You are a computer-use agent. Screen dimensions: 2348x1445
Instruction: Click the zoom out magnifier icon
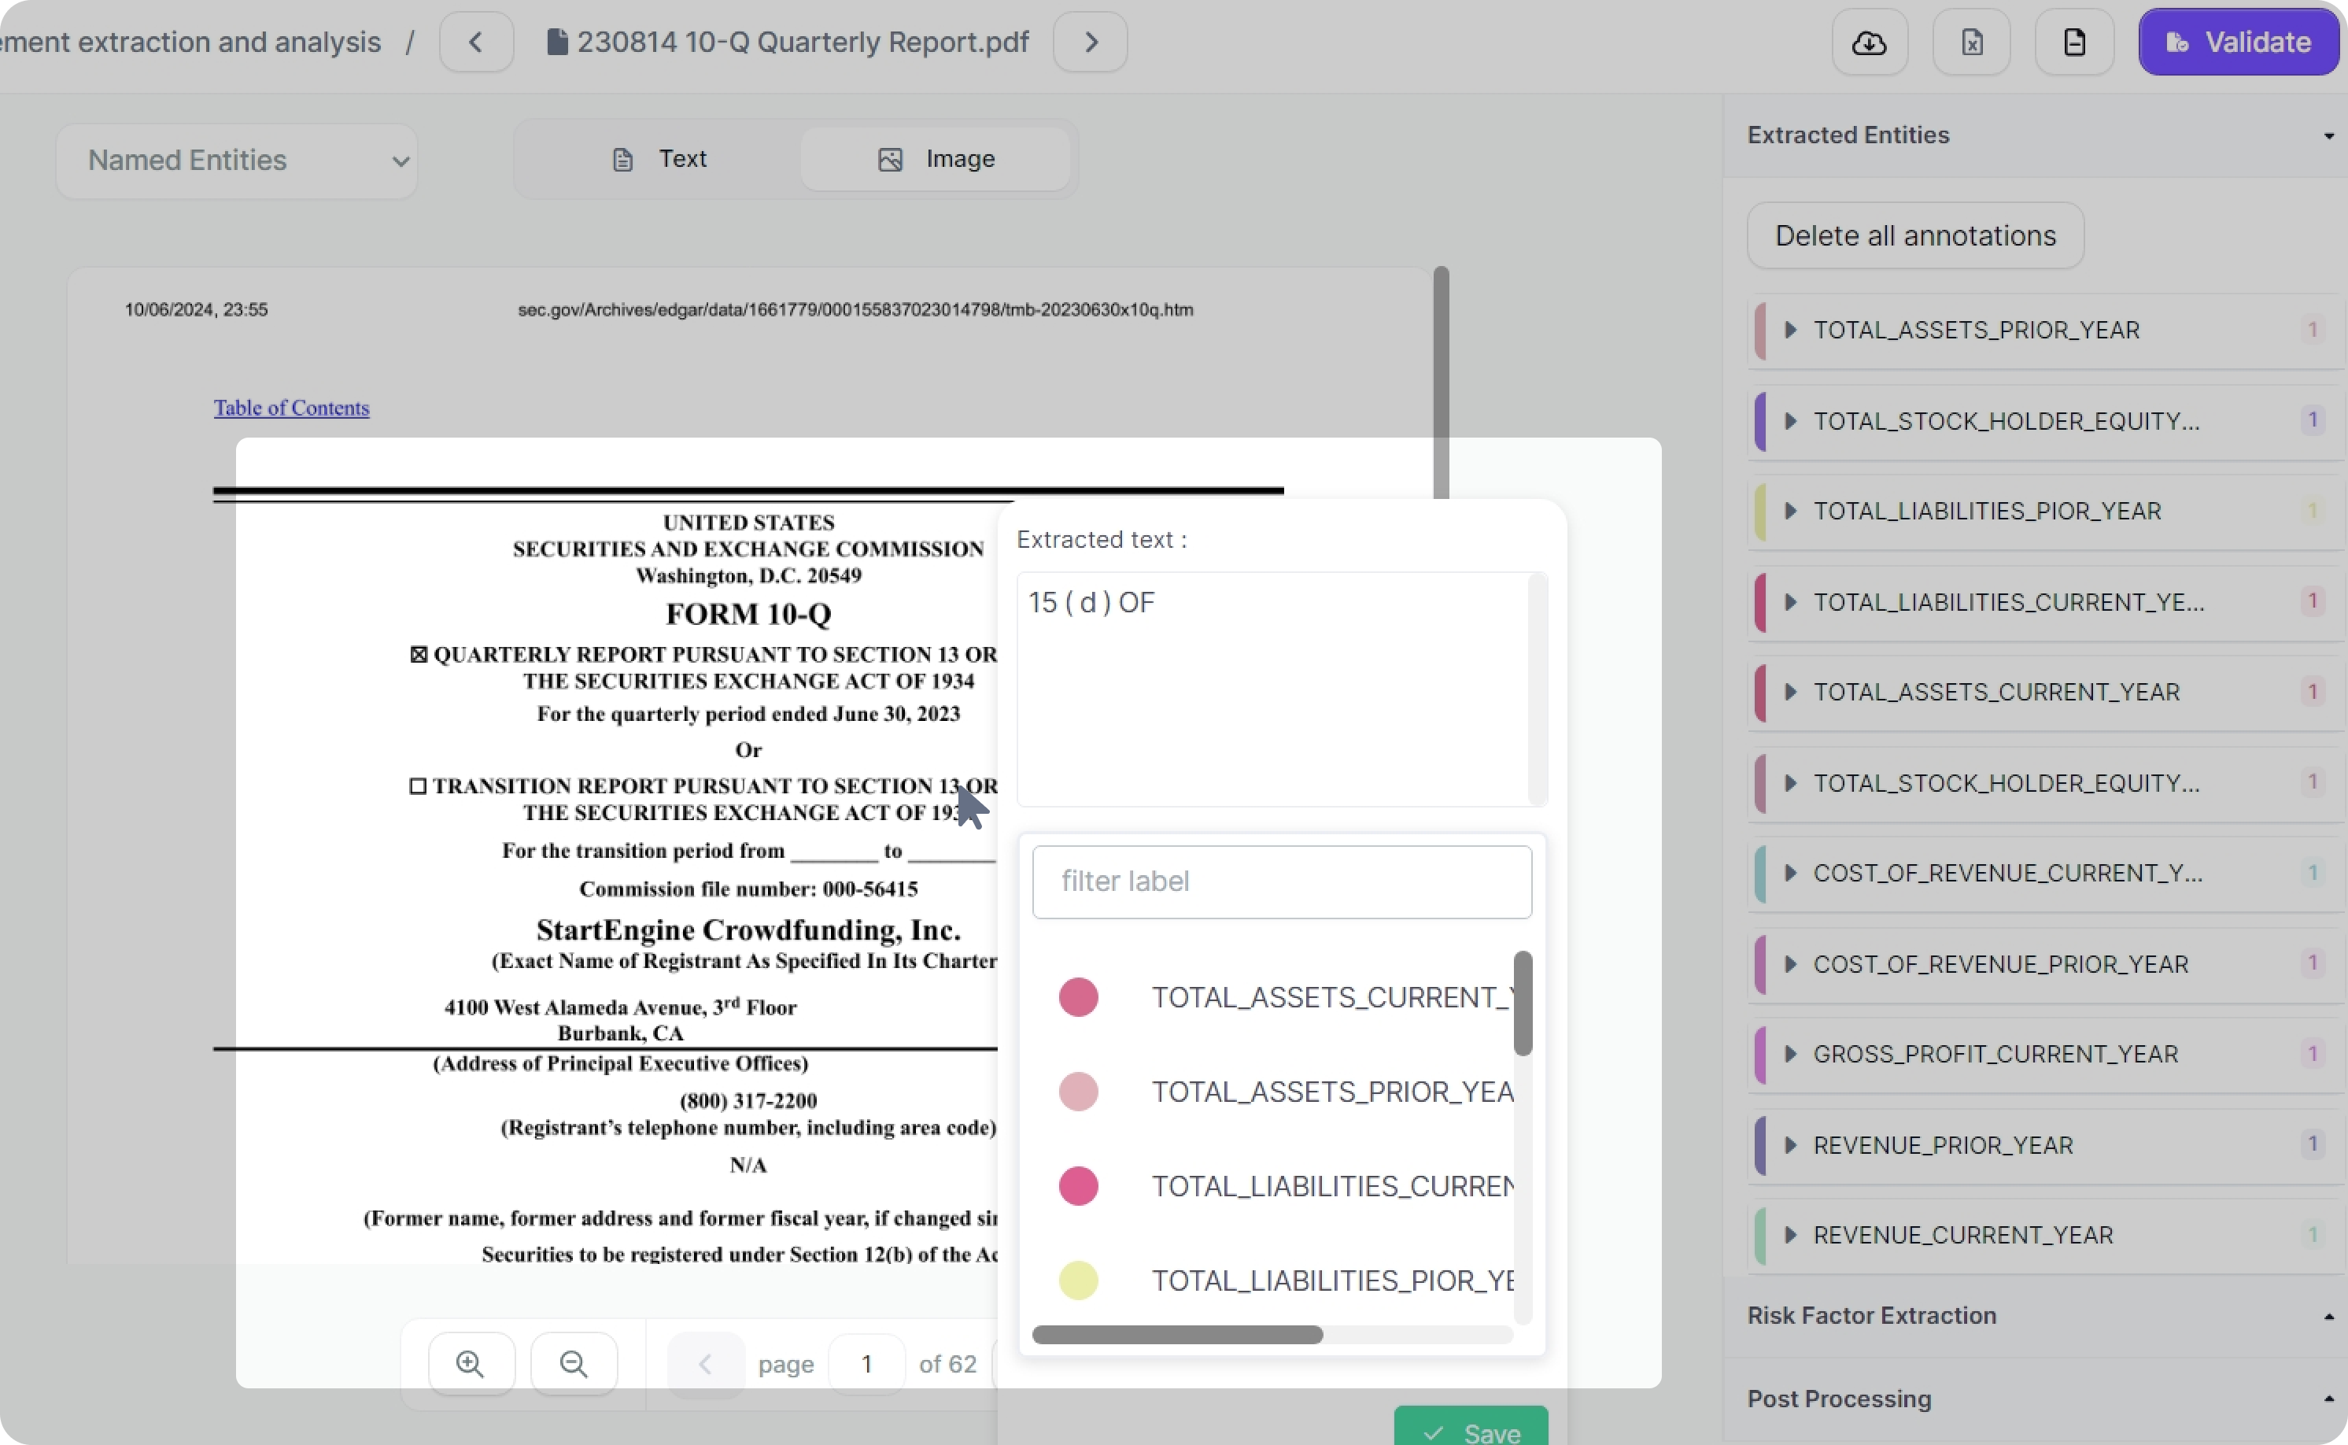pos(573,1364)
